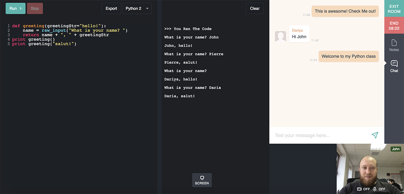Click code line 2 with raw_input
The width and height of the screenshot is (404, 194).
pyautogui.click(x=75, y=30)
